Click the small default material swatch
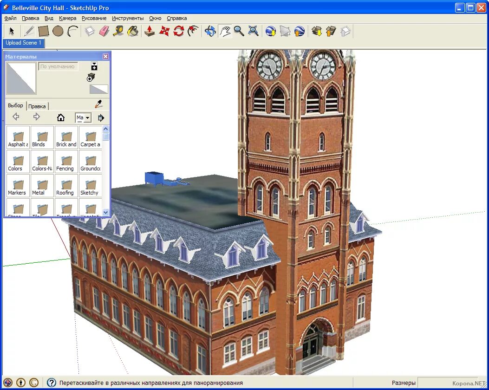The image size is (489, 390). [99, 89]
